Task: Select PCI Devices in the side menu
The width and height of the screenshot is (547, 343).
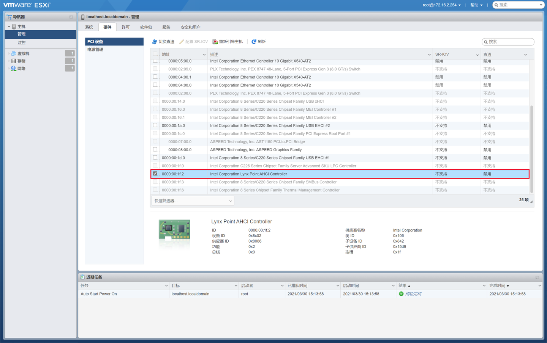Action: (114, 42)
